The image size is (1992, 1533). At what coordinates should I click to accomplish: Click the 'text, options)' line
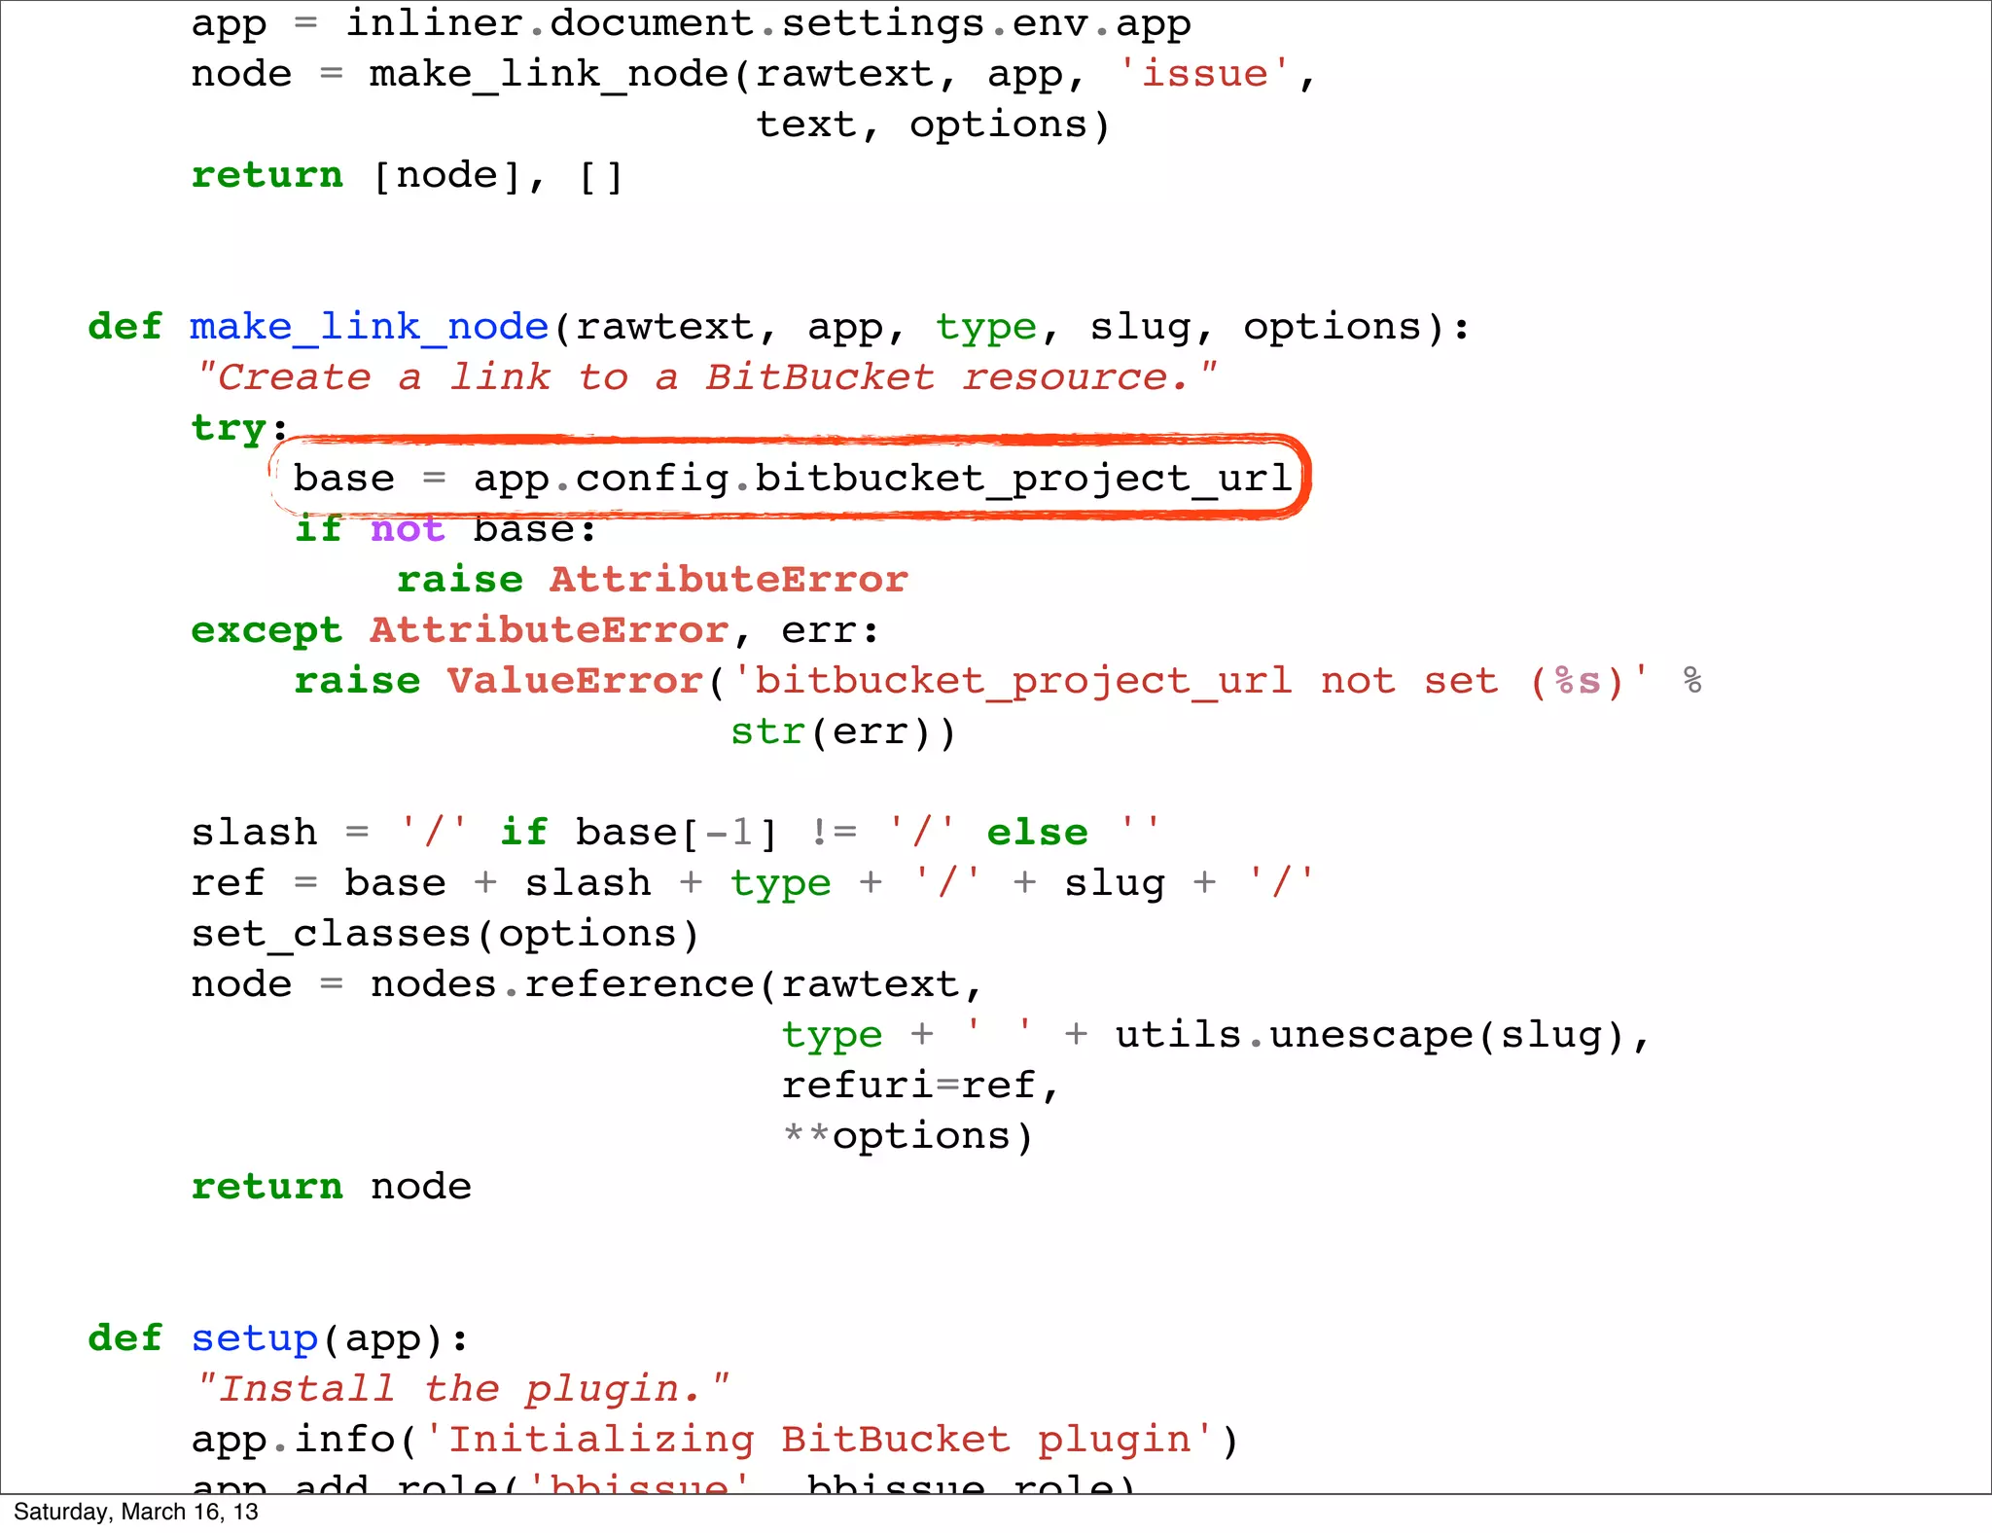pyautogui.click(x=933, y=125)
